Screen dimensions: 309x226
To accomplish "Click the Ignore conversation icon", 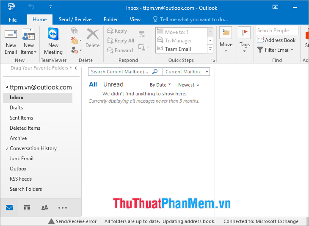I will click(74, 31).
